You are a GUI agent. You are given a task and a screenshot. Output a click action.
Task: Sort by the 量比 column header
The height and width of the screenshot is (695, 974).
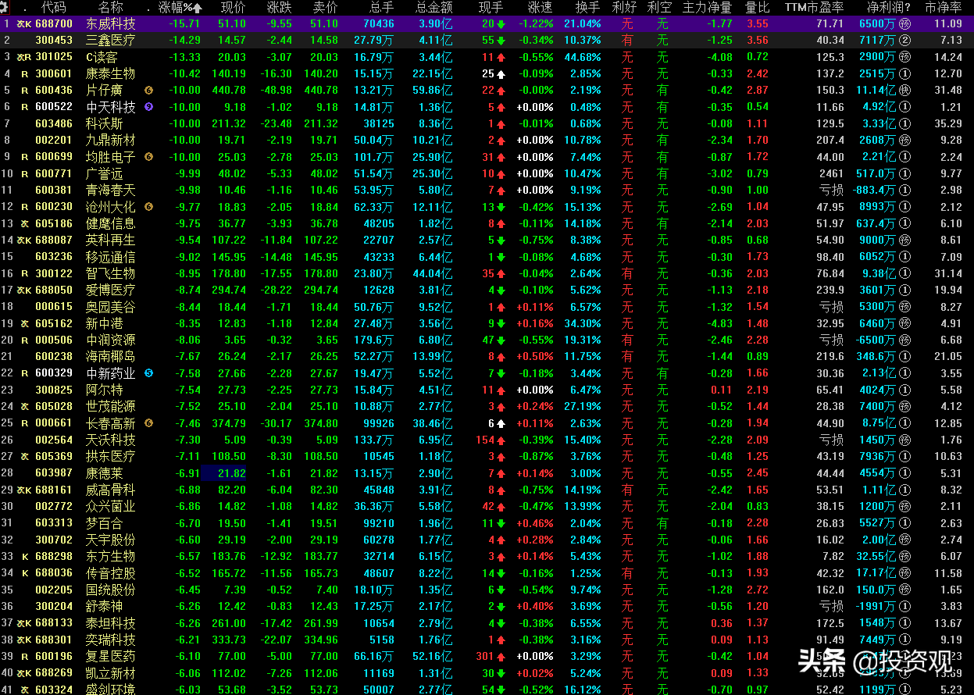tap(757, 7)
